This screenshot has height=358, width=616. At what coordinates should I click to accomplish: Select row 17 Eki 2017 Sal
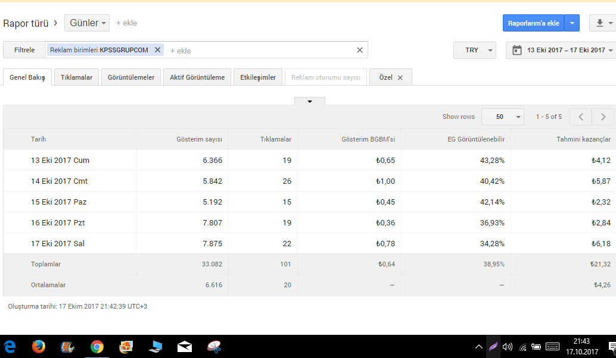pyautogui.click(x=310, y=243)
